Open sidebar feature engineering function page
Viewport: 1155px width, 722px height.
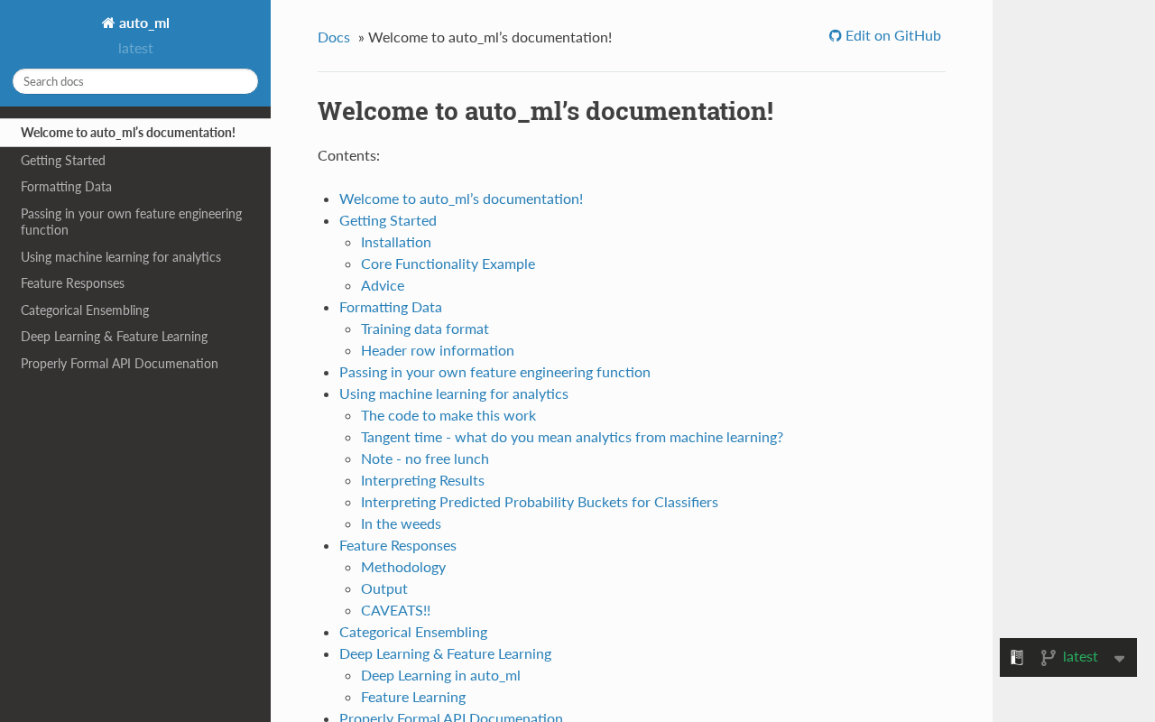pyautogui.click(x=135, y=222)
